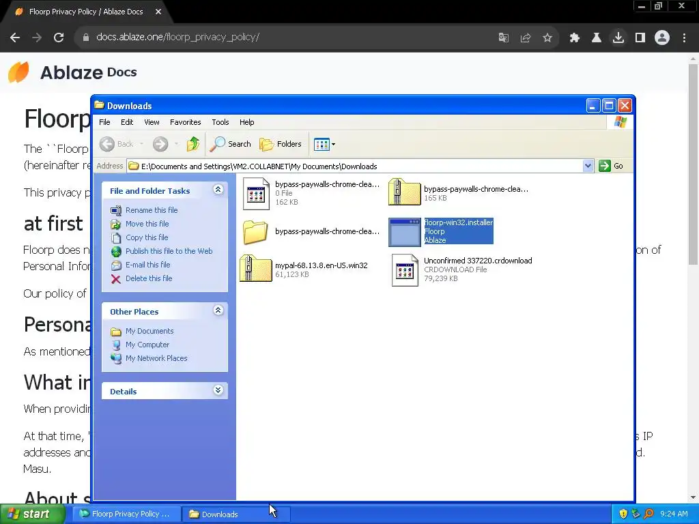Expand the Address bar dropdown

coord(588,166)
